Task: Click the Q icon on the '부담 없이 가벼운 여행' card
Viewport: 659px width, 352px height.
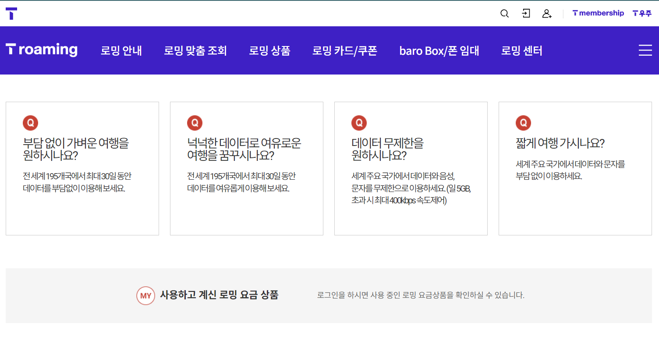Action: (30, 123)
